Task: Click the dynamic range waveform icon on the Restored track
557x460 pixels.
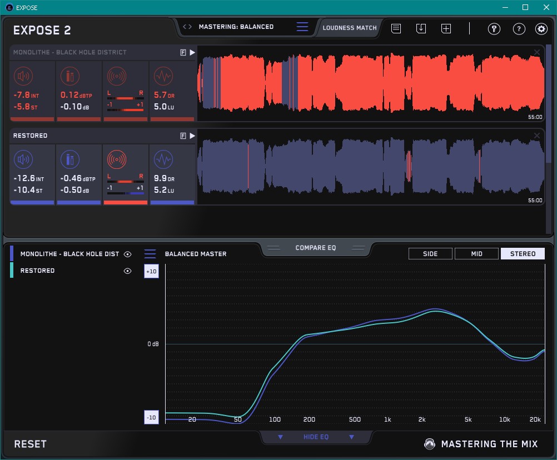Action: pos(163,160)
